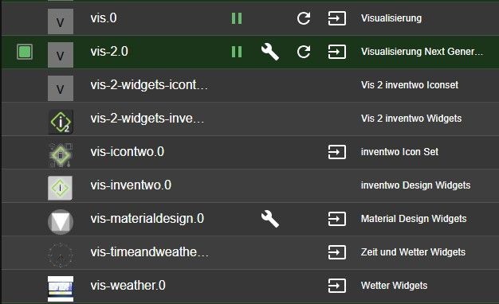Image resolution: width=499 pixels, height=304 pixels.
Task: Click inventwo Design Widgets text
Action: [415, 185]
